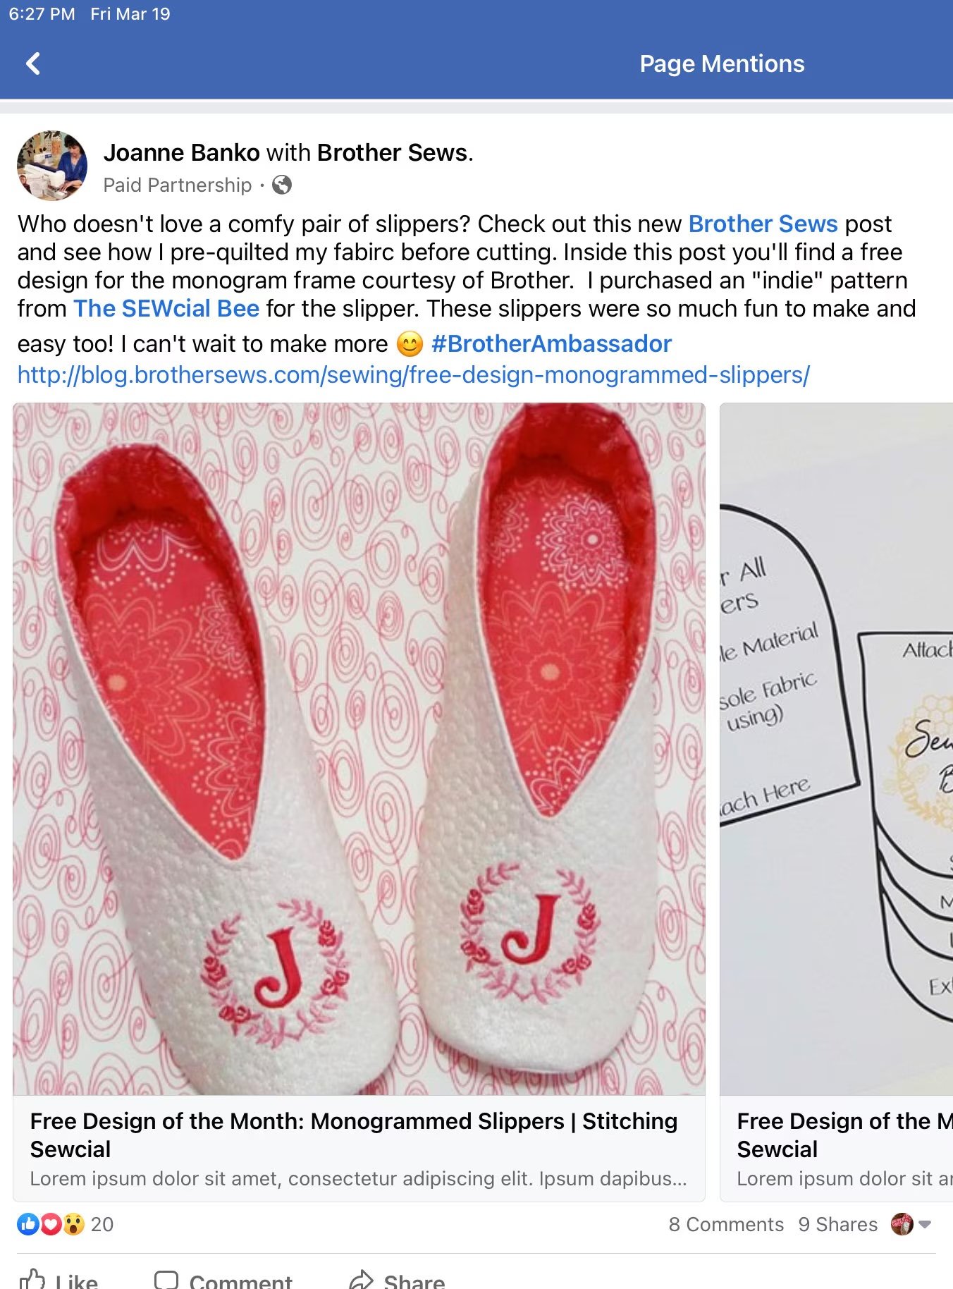Open the post-as profile dropdown arrow
Screen dimensions: 953x1289
click(x=926, y=1224)
